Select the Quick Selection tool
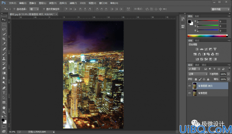The width and height of the screenshot is (232, 134). point(4,34)
